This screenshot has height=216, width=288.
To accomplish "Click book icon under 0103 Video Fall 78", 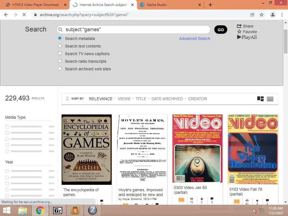I will click(237, 201).
